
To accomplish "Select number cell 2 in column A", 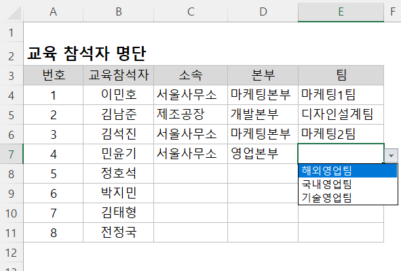I will point(53,114).
